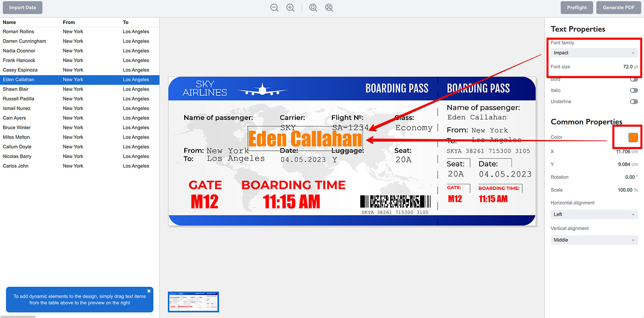Click the Preflight button
This screenshot has height=318, width=644.
(576, 8)
